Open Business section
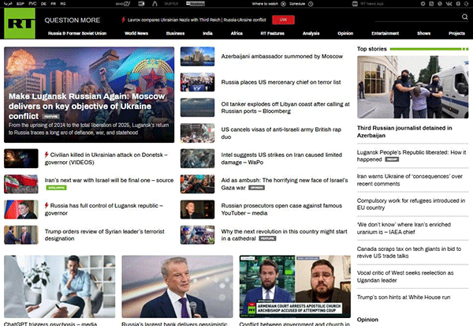473x326 pixels. [x=175, y=33]
